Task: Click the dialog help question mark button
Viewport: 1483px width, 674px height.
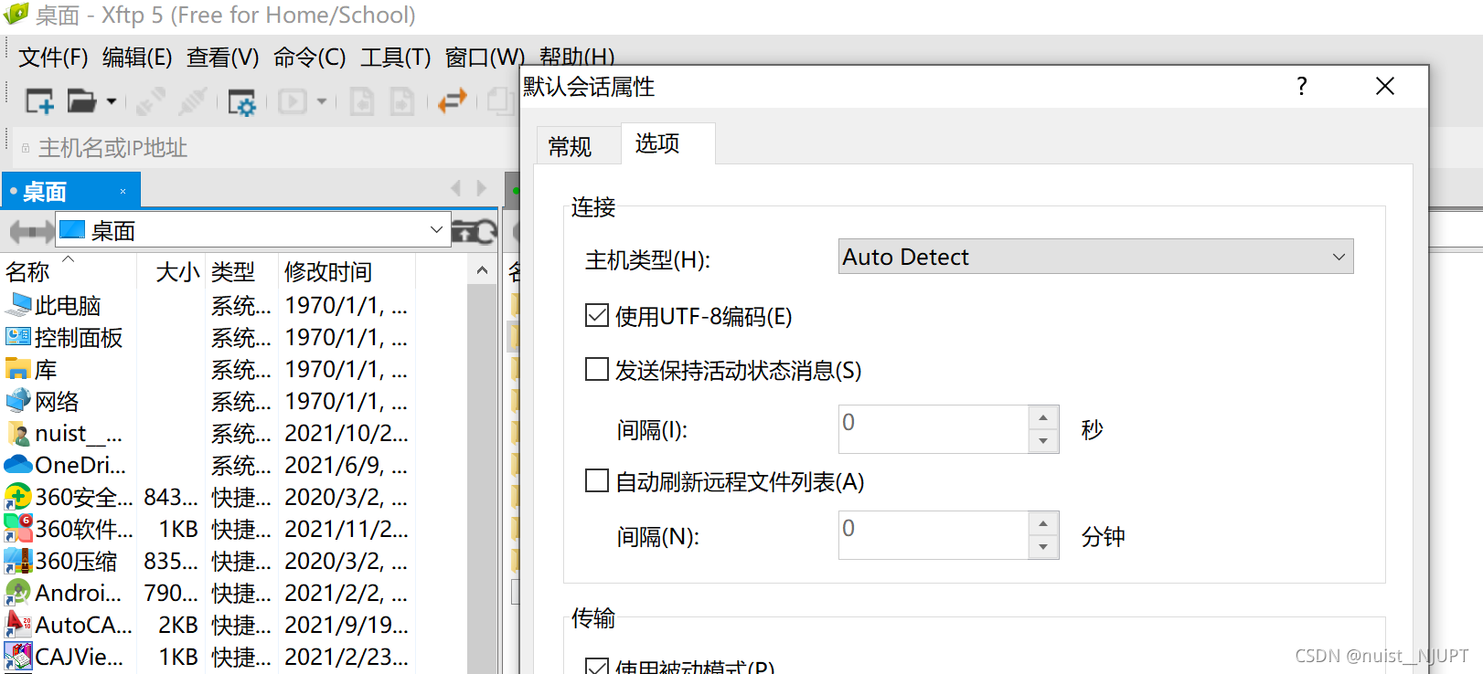Action: coord(1302,86)
